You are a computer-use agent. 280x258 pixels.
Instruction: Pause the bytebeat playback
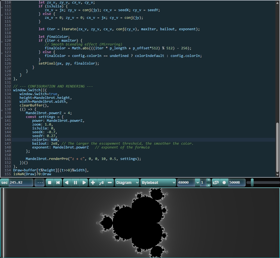(x=75, y=183)
